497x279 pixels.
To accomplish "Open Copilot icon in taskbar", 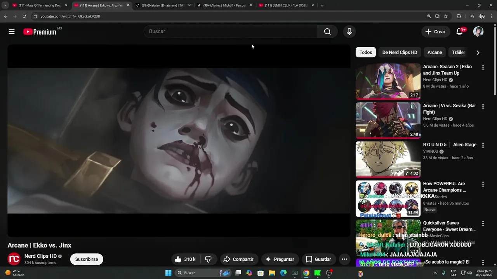I will pyautogui.click(x=249, y=273).
